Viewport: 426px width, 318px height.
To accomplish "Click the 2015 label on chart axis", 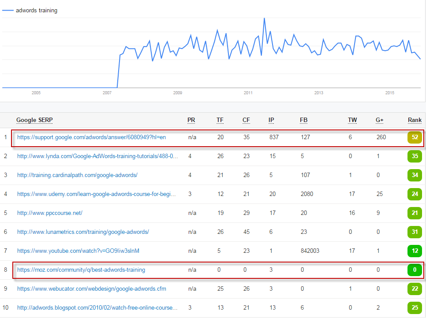I will pyautogui.click(x=389, y=93).
